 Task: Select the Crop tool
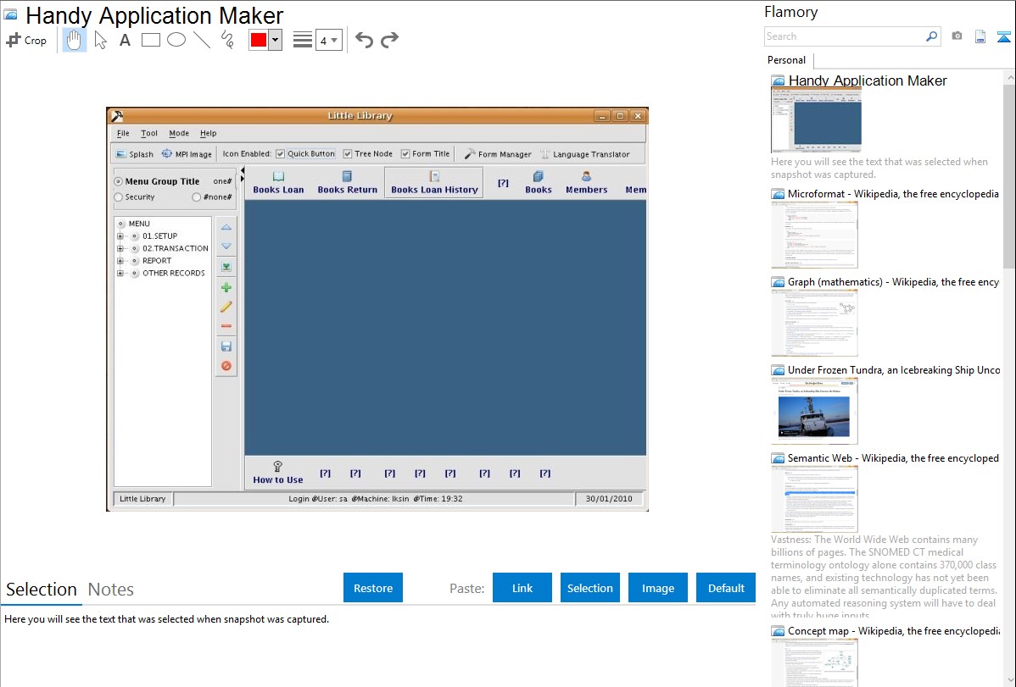pos(26,40)
